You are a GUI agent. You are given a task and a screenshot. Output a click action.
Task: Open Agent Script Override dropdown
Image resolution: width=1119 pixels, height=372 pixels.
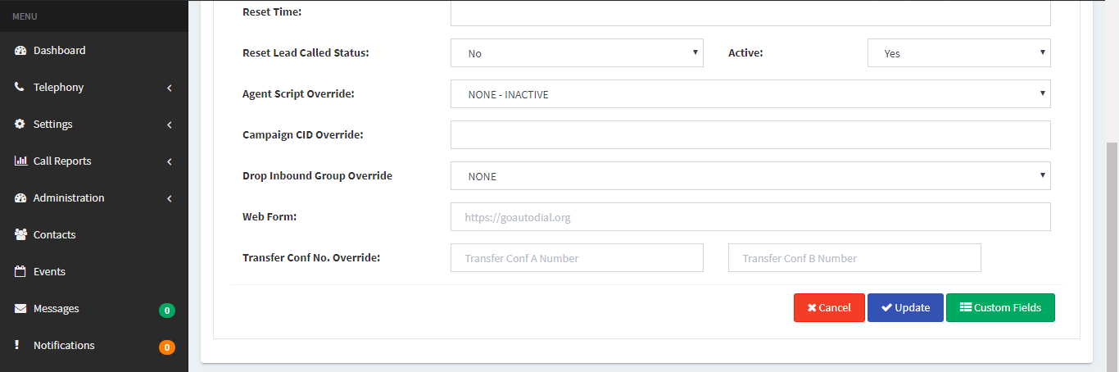750,94
